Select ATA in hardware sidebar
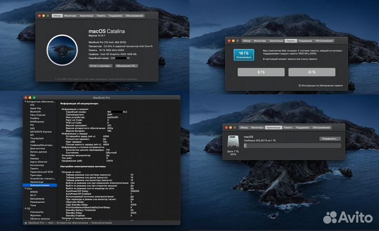The width and height of the screenshot is (379, 231). [x=33, y=105]
